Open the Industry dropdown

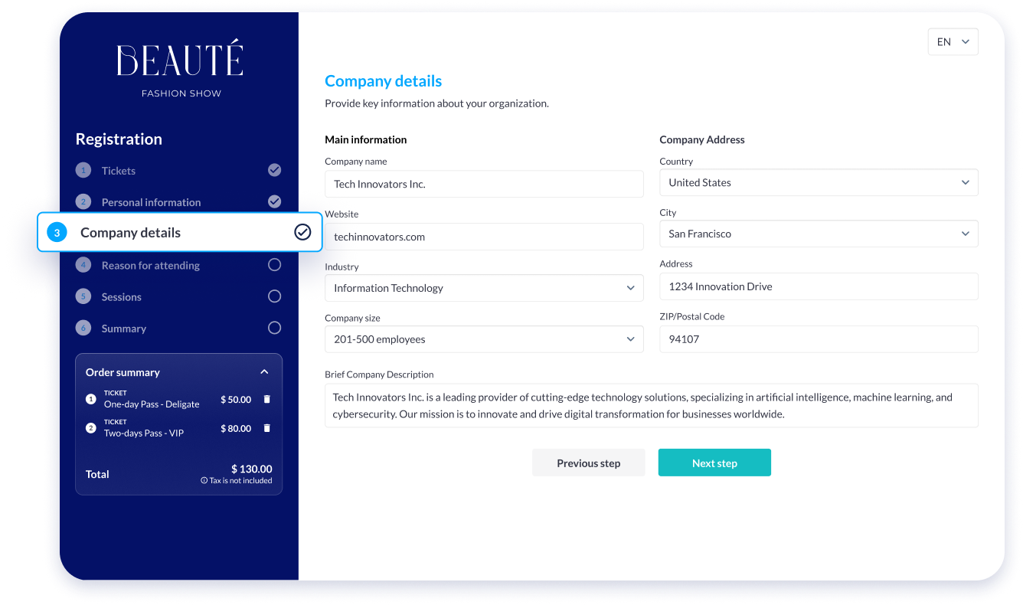[484, 288]
